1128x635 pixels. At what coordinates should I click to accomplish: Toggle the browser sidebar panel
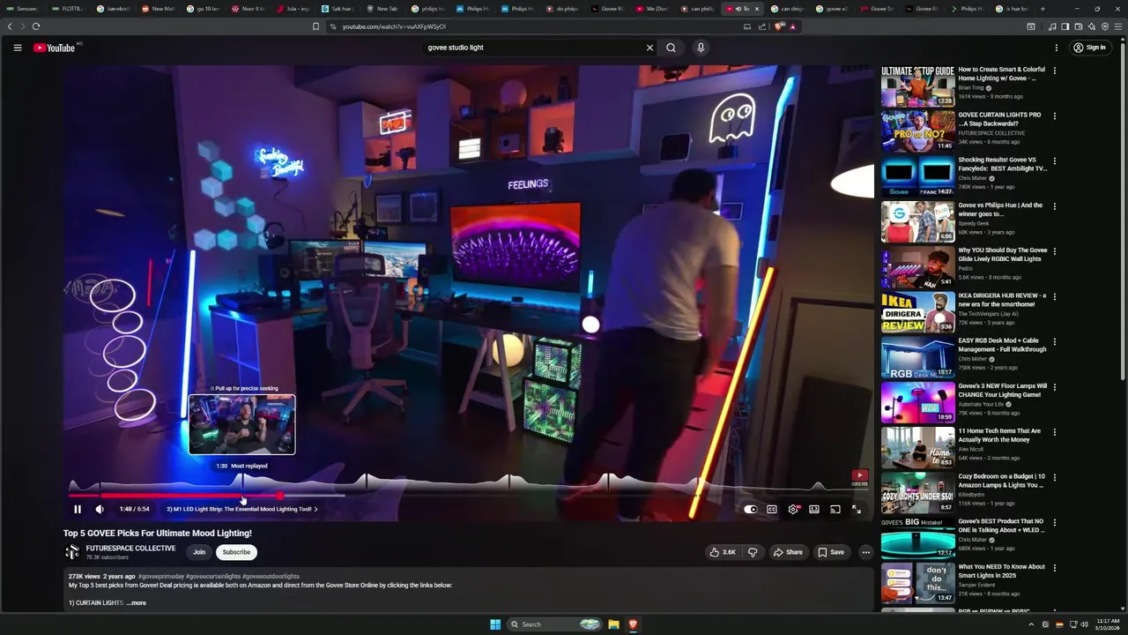pyautogui.click(x=1065, y=26)
